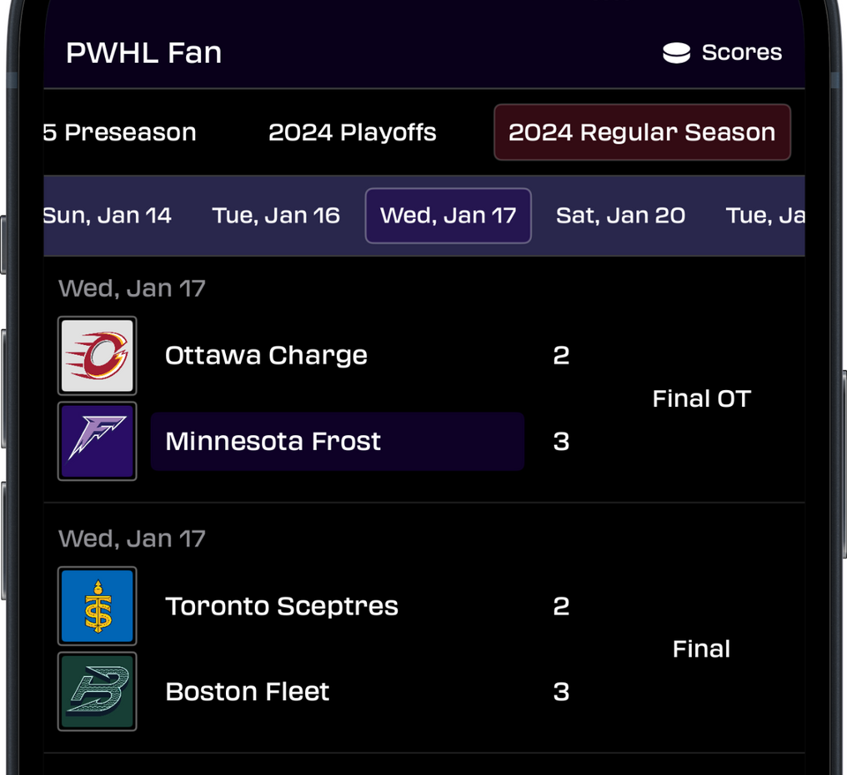Switch to the 2024 Playoffs tab
This screenshot has height=775, width=847.
point(352,132)
